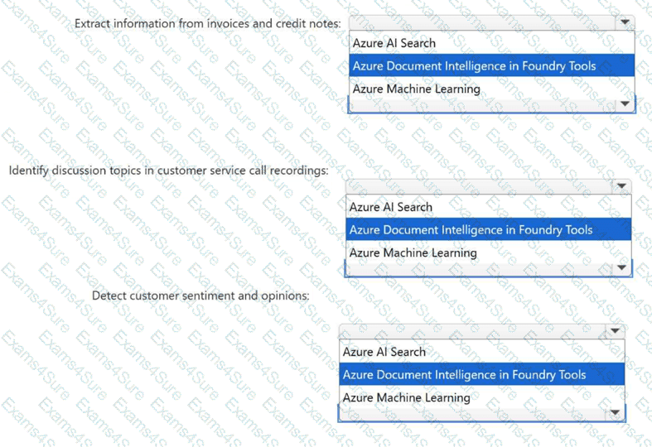
Task: Click the 'Detect customer sentiment and opinions' label
Action: point(200,296)
